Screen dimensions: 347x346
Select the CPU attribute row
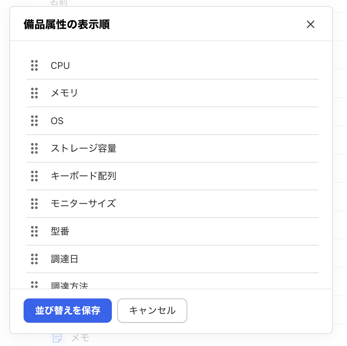60,66
